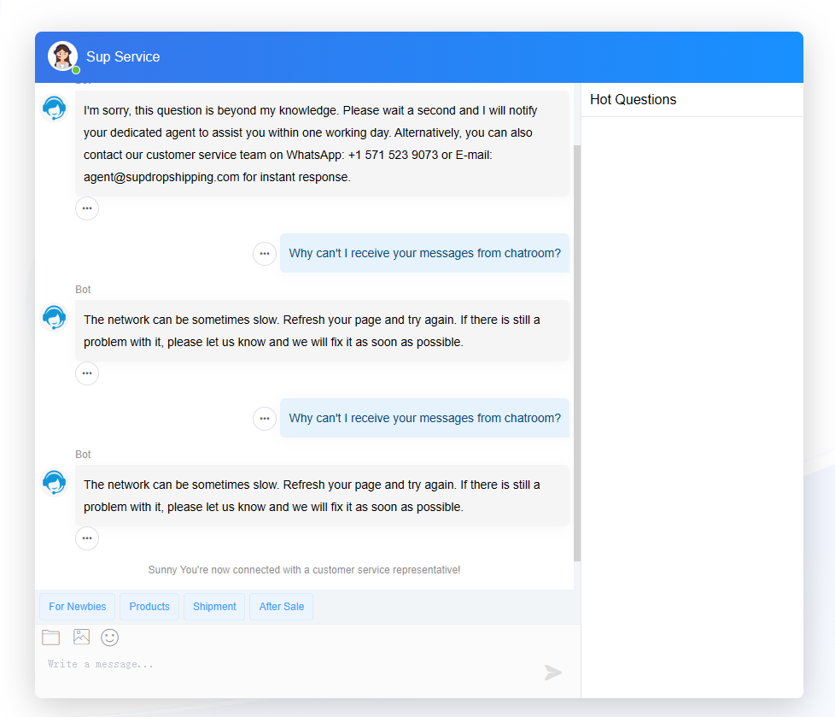Select the Shipment category
The width and height of the screenshot is (835, 717).
click(x=214, y=607)
